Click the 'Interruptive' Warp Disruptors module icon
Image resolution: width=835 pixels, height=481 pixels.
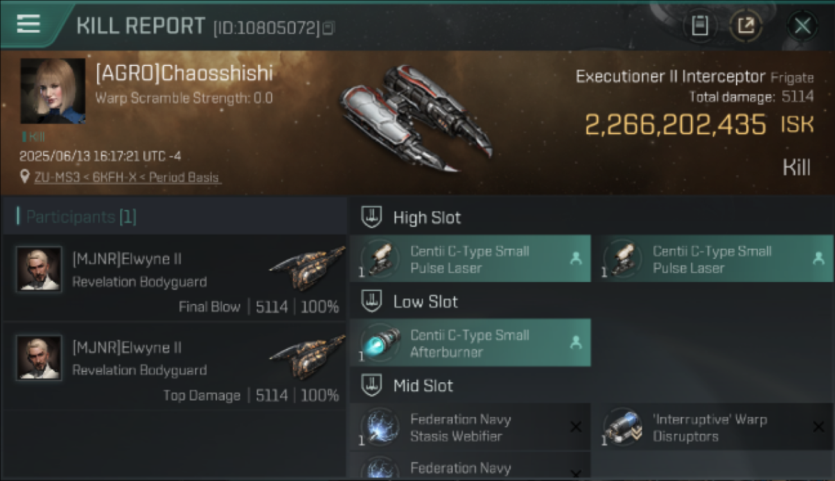[x=622, y=427]
